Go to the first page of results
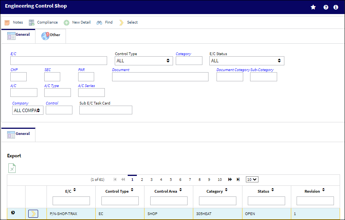345x220 pixels. click(x=115, y=179)
